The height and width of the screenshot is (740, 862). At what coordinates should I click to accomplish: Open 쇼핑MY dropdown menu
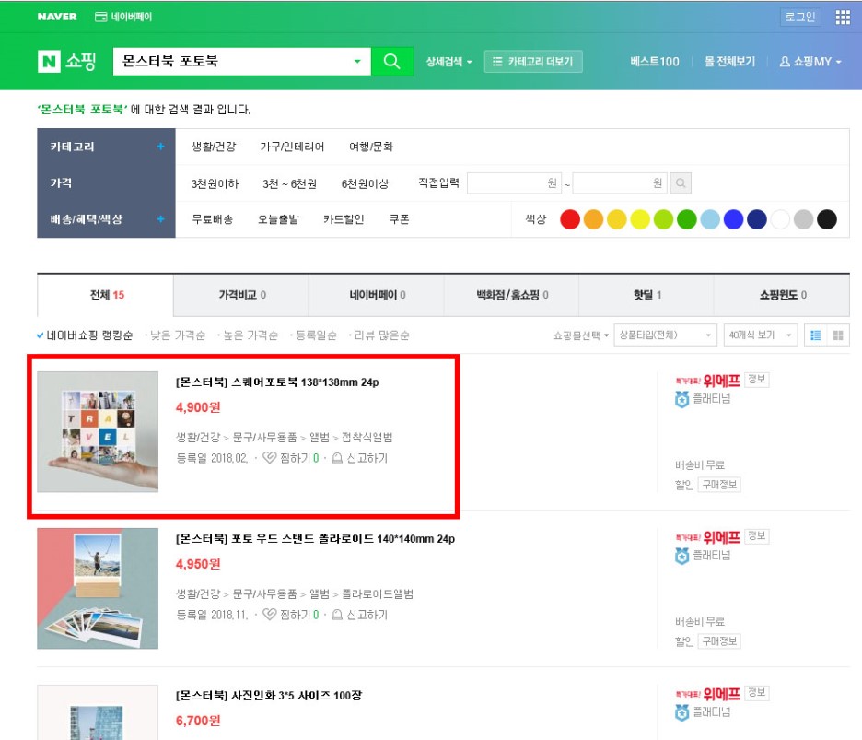point(810,62)
